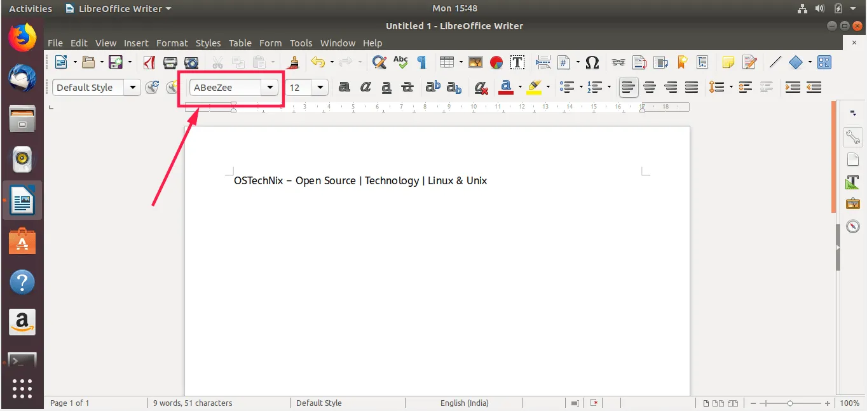Click the Clear Direct Formatting icon

point(481,88)
